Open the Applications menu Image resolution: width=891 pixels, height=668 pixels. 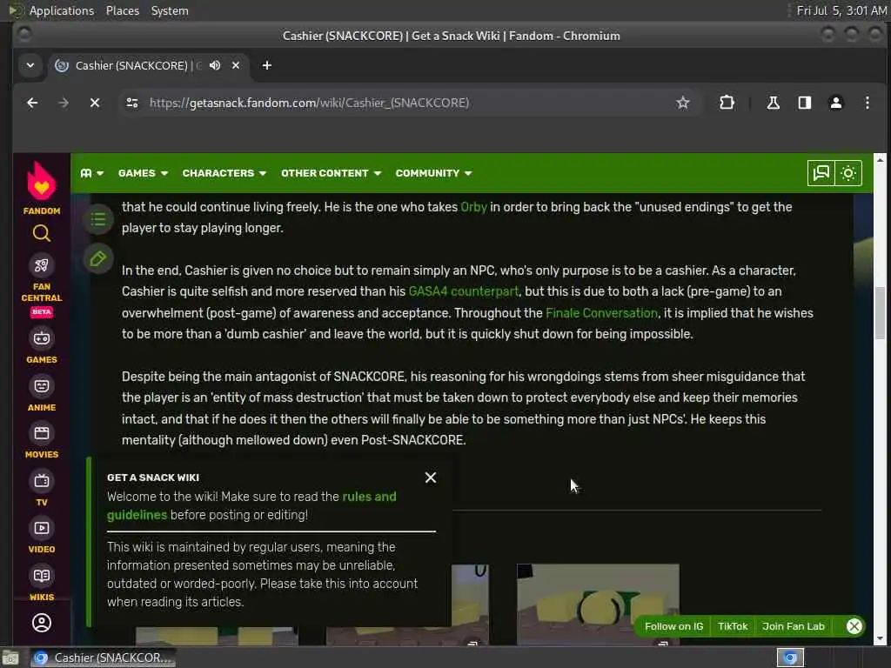click(62, 10)
